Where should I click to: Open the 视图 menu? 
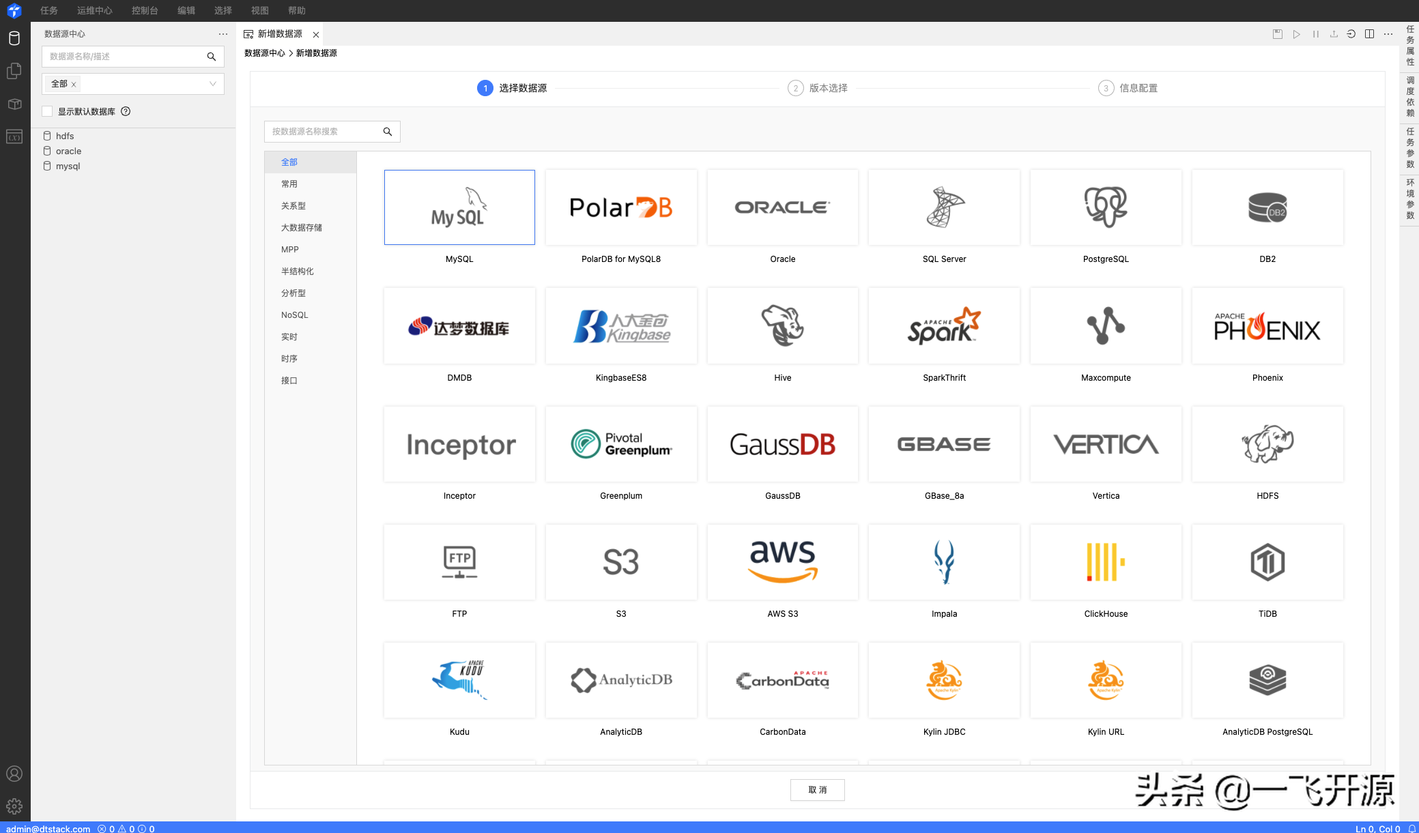point(260,10)
